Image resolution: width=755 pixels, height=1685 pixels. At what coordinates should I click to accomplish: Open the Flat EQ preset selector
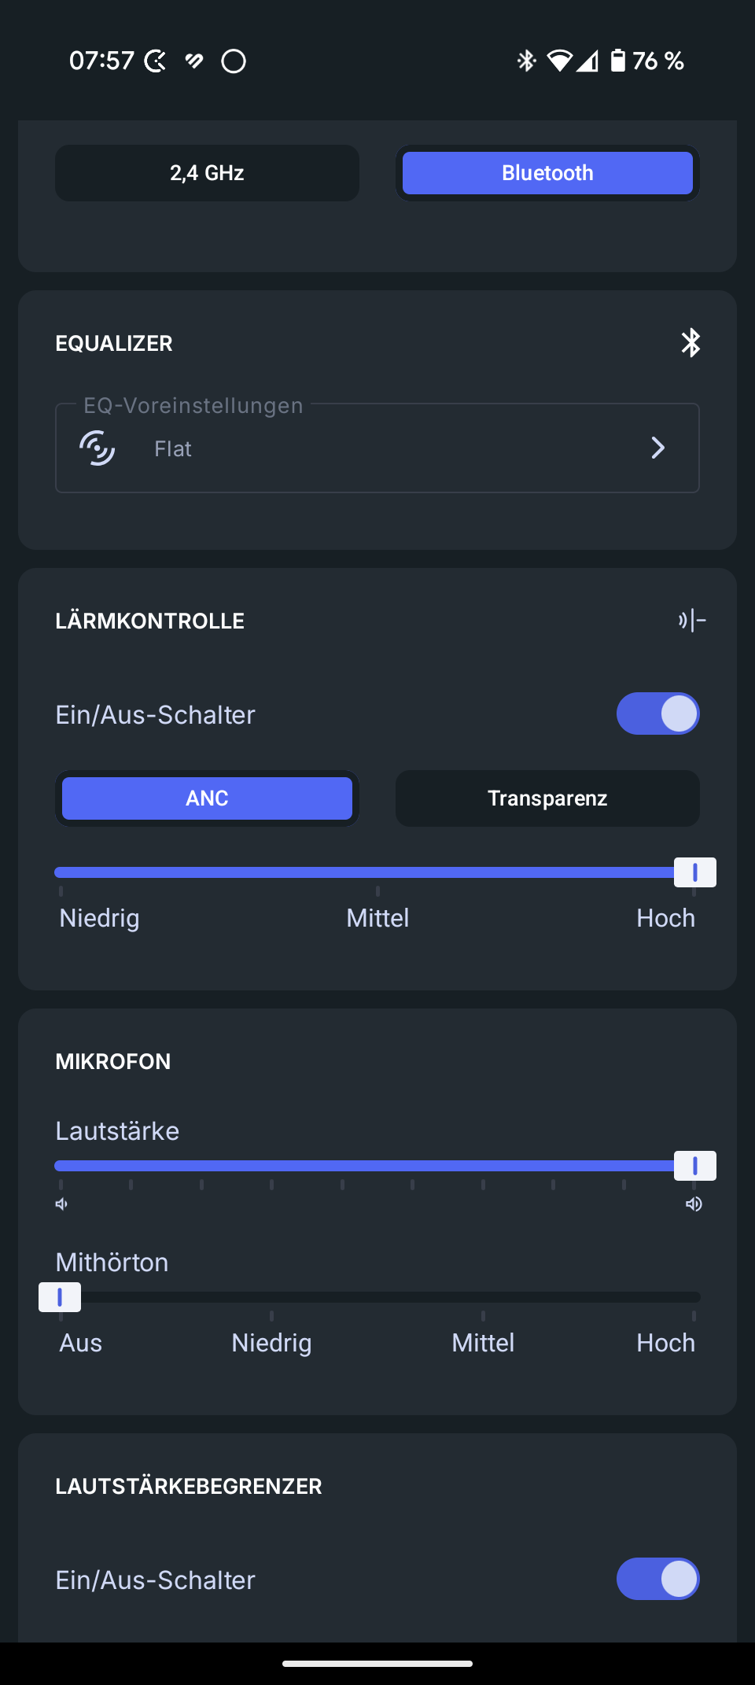tap(377, 448)
